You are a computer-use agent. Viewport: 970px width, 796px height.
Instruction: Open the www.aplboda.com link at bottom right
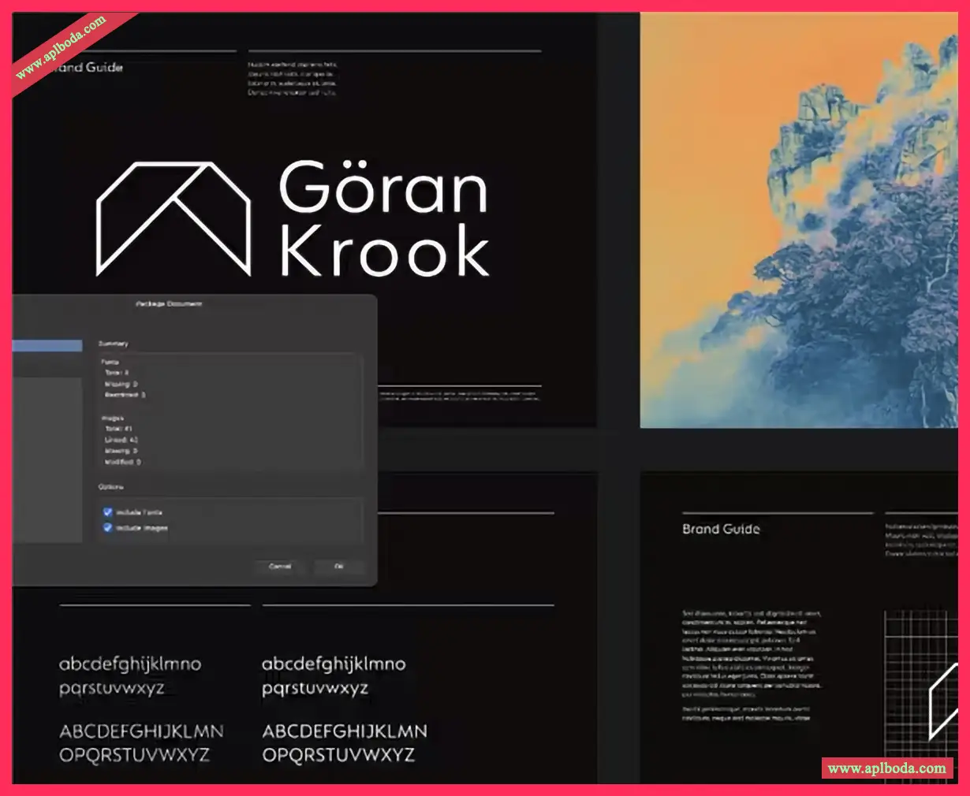[x=886, y=768]
